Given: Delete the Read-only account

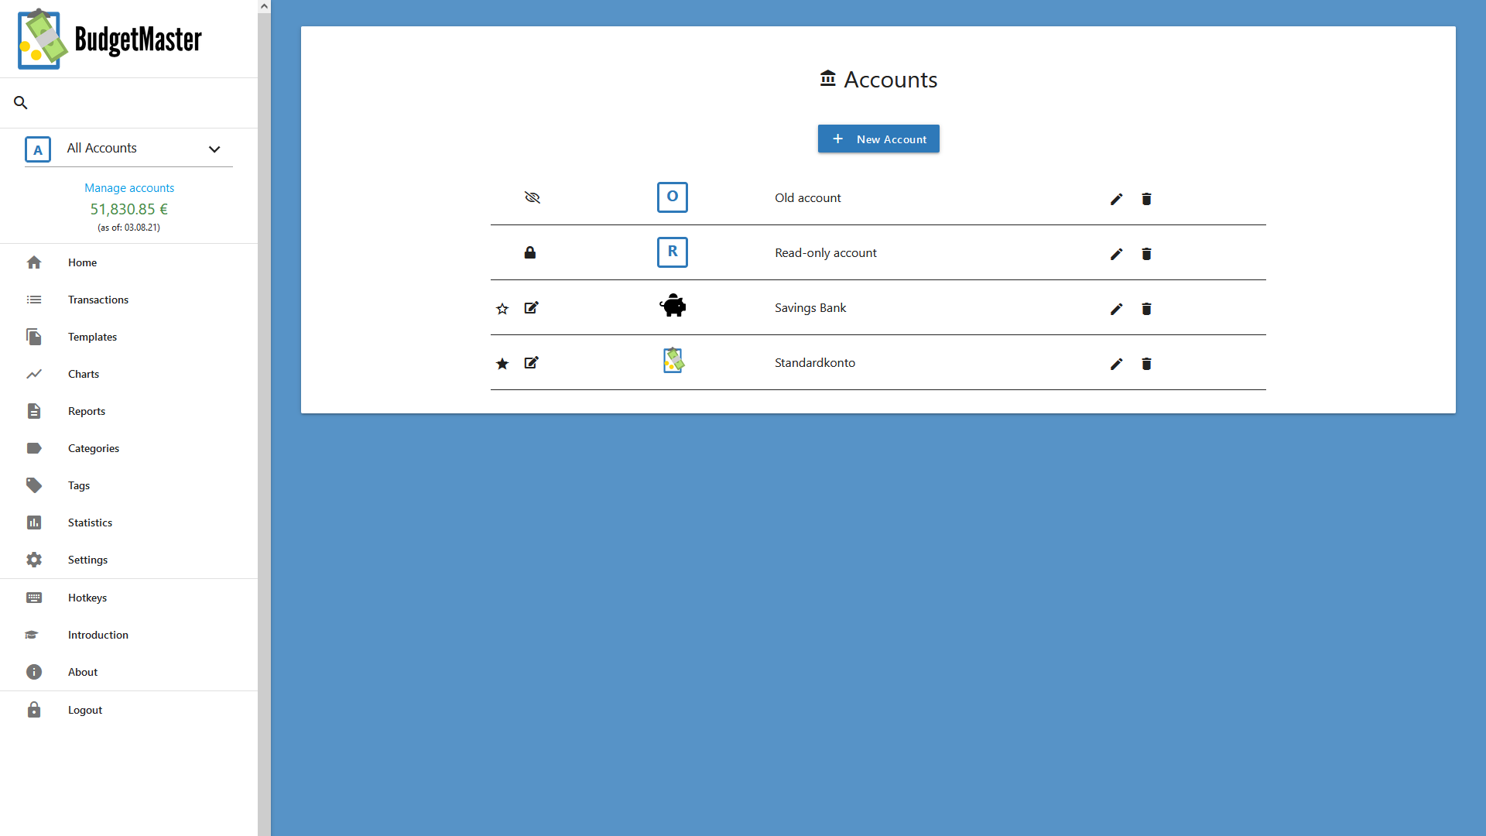Looking at the screenshot, I should [1146, 254].
